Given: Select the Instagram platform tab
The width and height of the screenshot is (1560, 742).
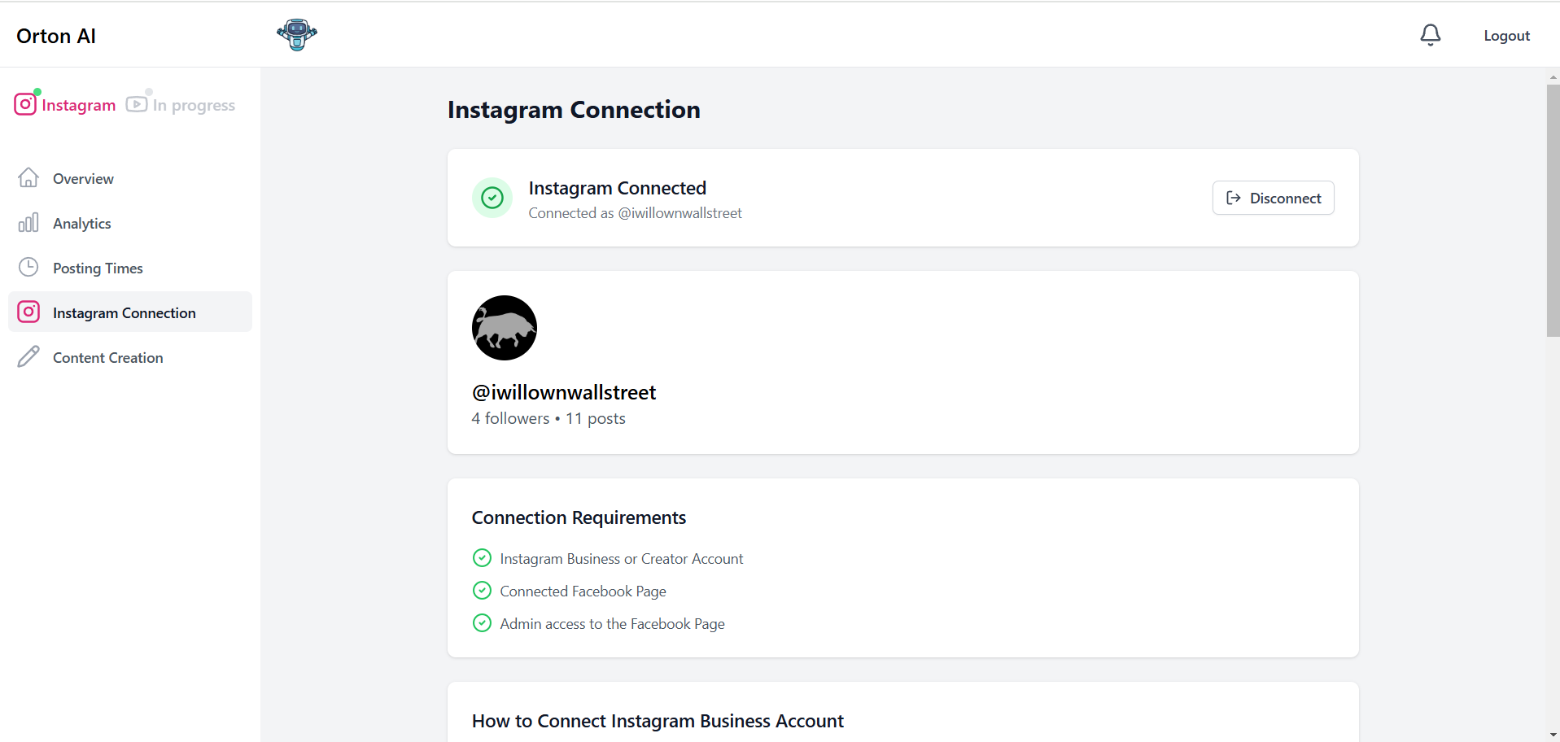Looking at the screenshot, I should point(66,105).
